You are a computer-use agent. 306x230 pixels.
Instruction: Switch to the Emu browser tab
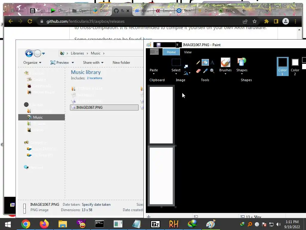163,11
